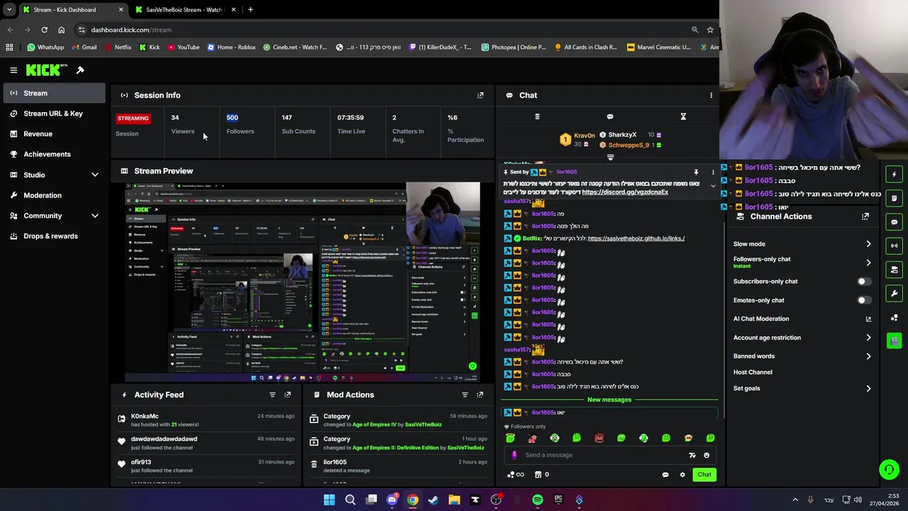Select Stream in the sidebar

[x=54, y=93]
